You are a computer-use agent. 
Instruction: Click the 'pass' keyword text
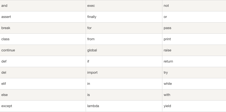click(x=168, y=28)
